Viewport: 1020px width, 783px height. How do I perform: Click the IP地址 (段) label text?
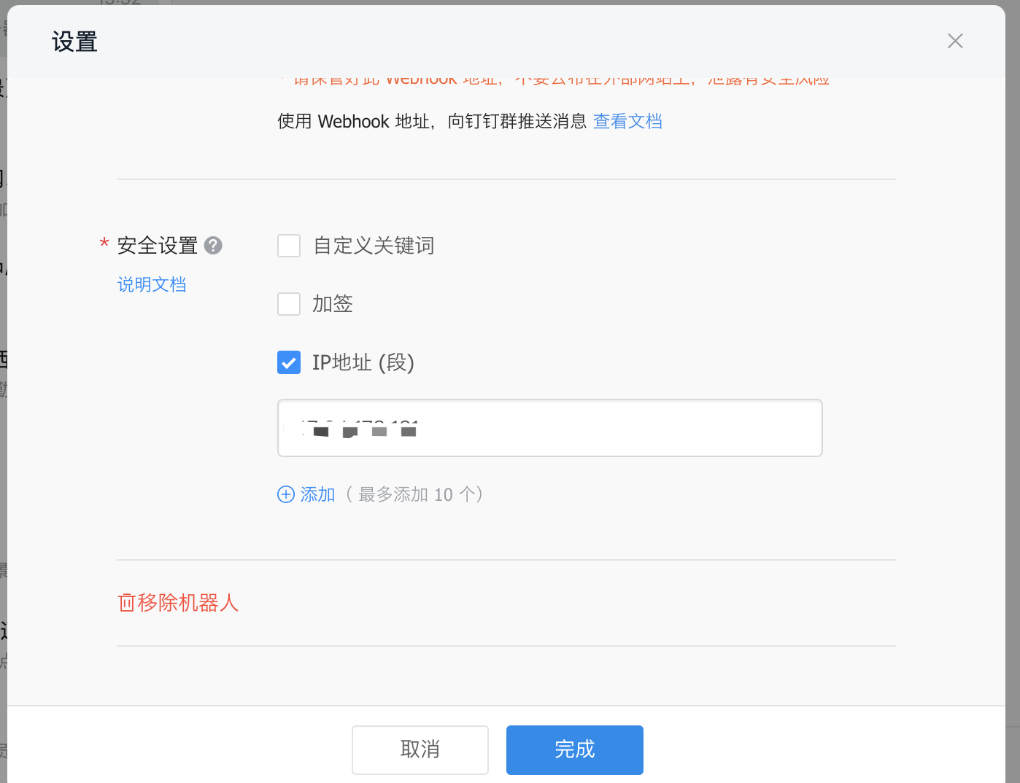coord(363,362)
